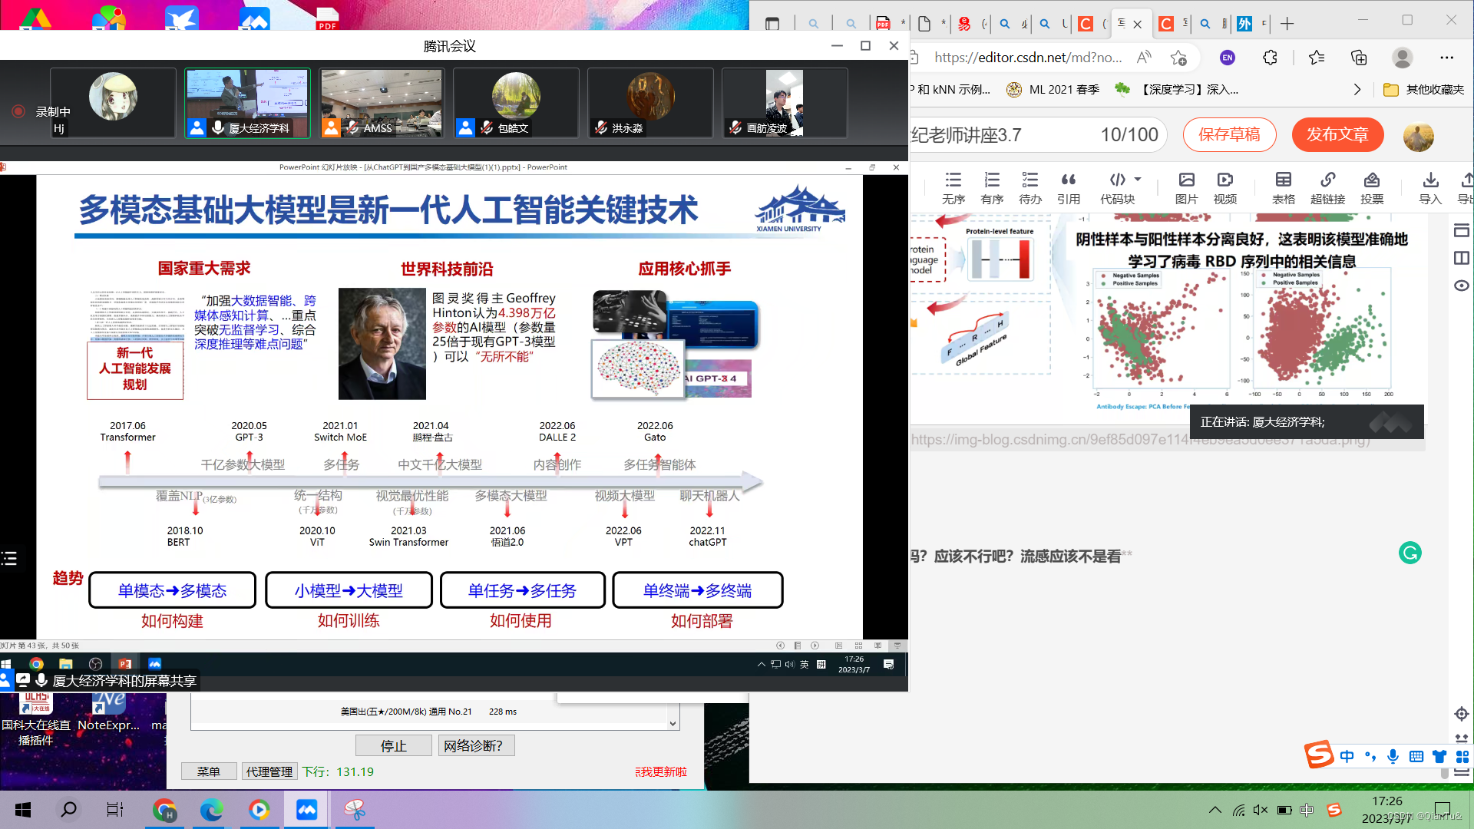Open the Edge profile avatar icon
The height and width of the screenshot is (829, 1474).
pyautogui.click(x=1403, y=58)
